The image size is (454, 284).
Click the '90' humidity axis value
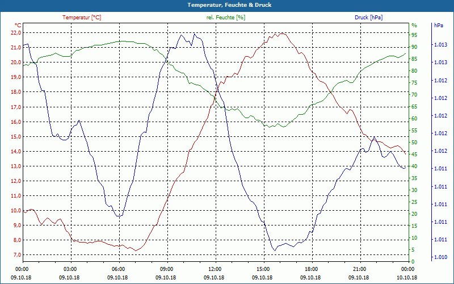[x=414, y=47]
